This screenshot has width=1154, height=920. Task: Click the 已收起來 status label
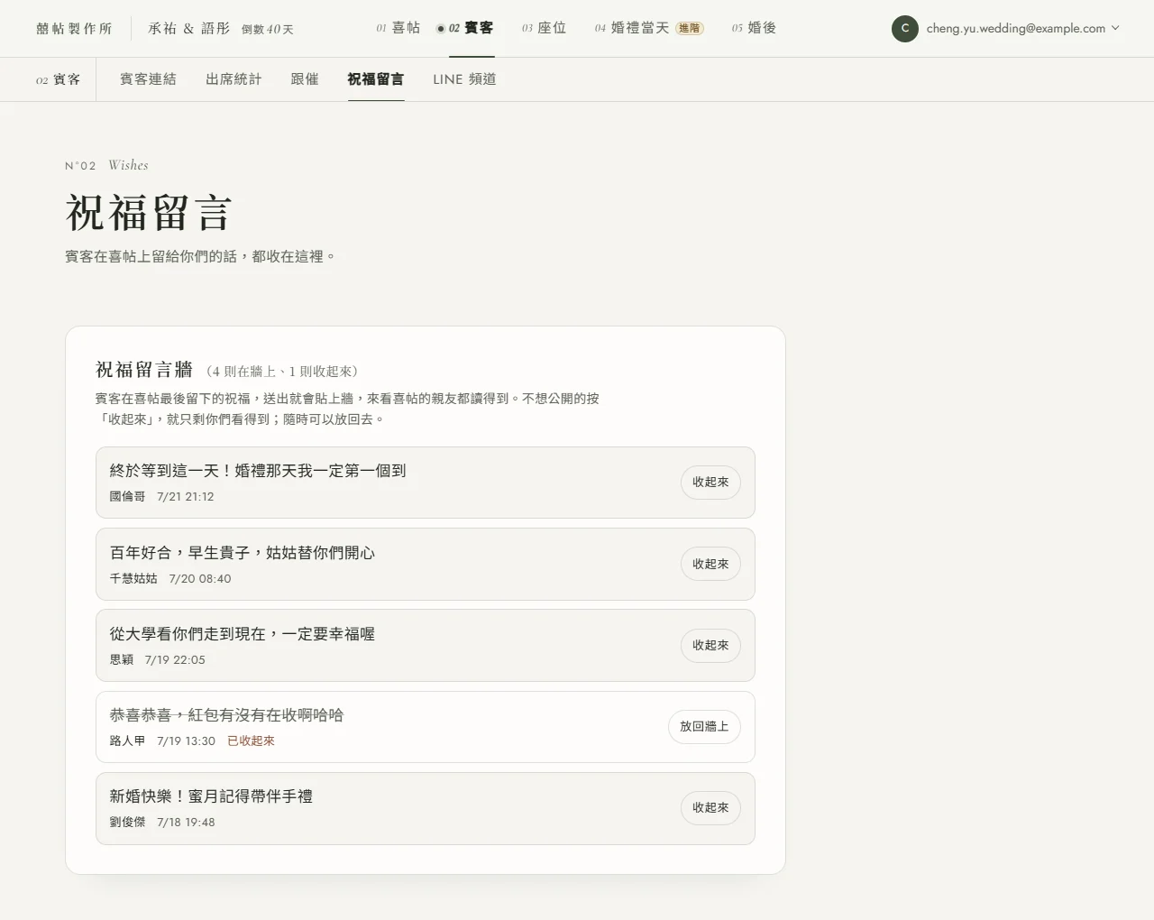point(251,741)
